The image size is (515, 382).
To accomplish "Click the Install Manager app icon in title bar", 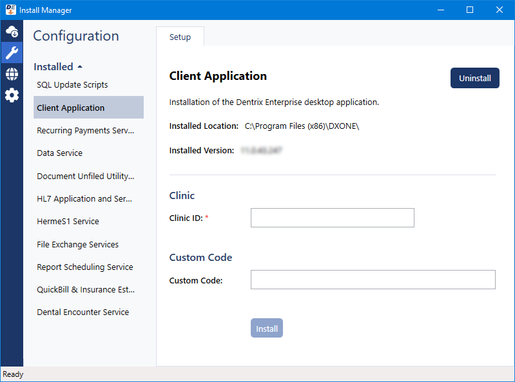I will (x=9, y=10).
